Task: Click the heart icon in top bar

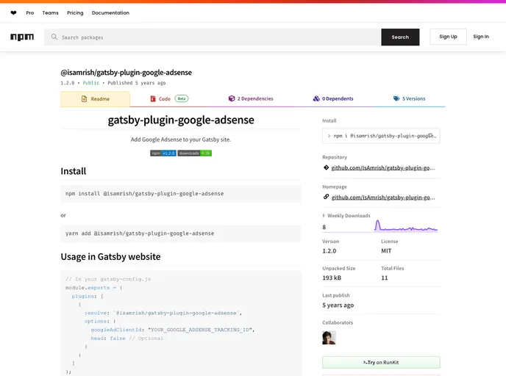Action: 13,13
